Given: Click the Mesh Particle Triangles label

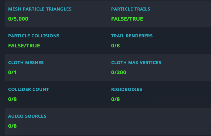Looking at the screenshot, I should click(40, 9).
